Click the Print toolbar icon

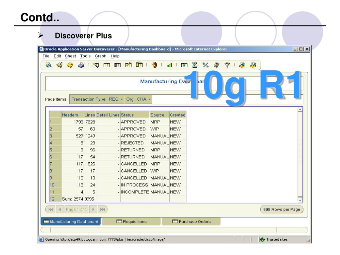click(81, 65)
